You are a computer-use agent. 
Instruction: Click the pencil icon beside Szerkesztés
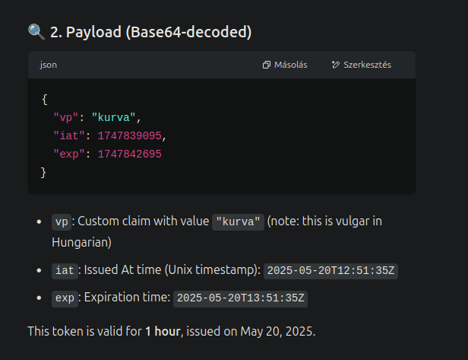[x=336, y=65]
